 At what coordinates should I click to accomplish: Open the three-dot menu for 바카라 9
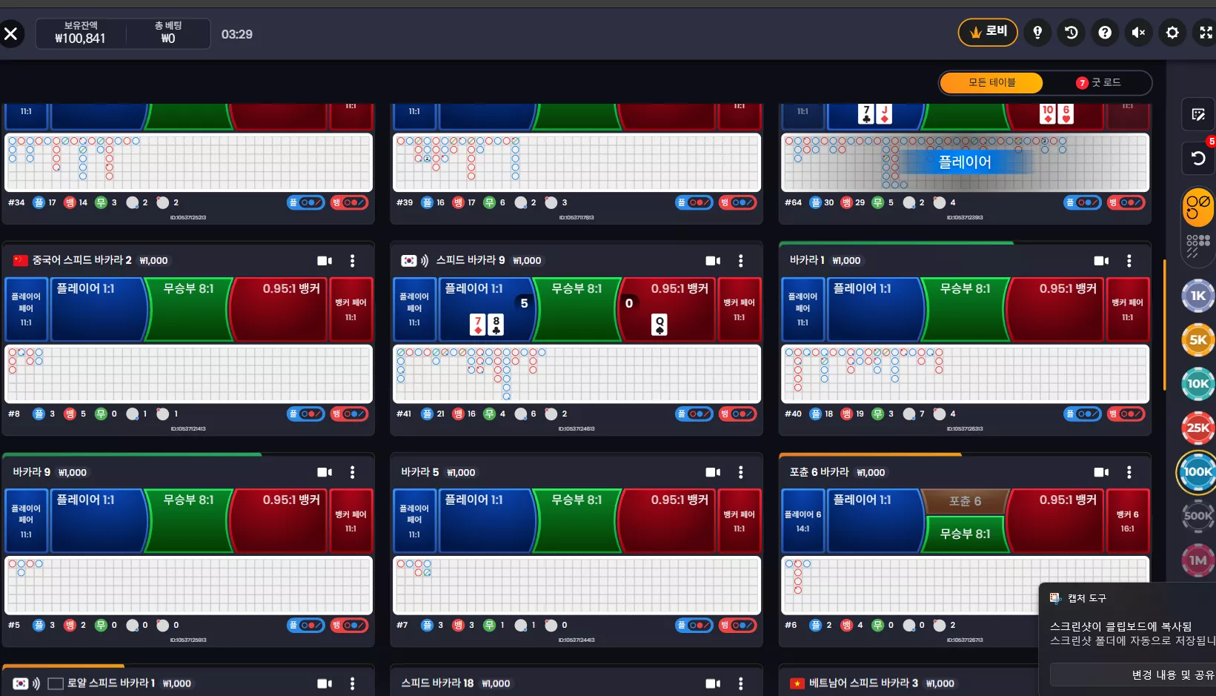[x=353, y=472]
